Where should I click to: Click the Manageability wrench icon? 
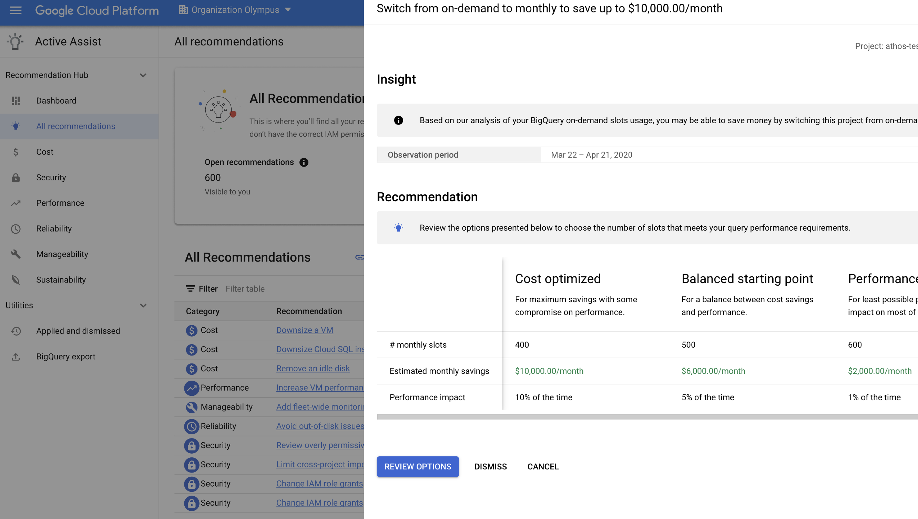tap(17, 254)
